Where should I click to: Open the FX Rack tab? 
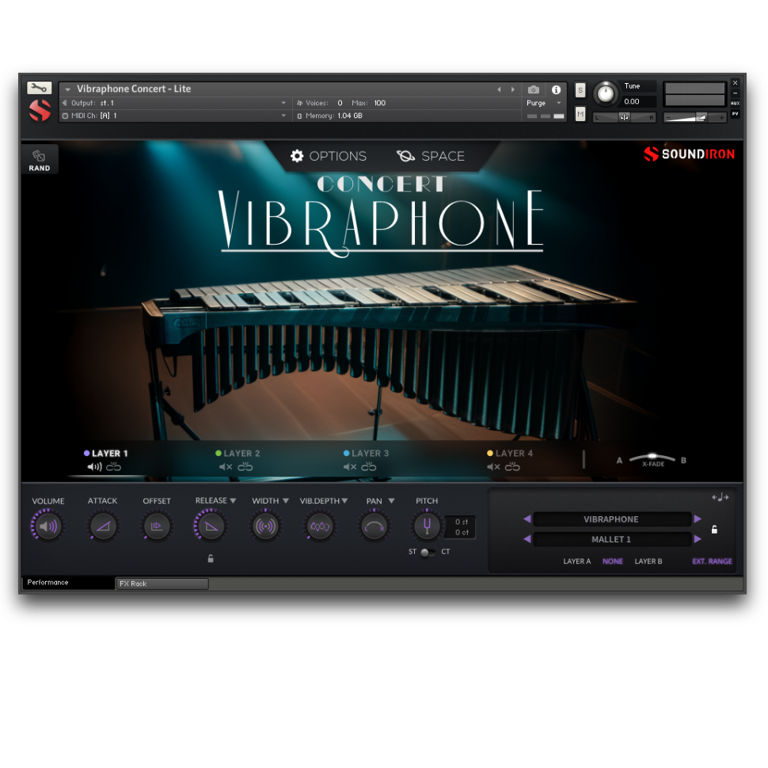162,584
